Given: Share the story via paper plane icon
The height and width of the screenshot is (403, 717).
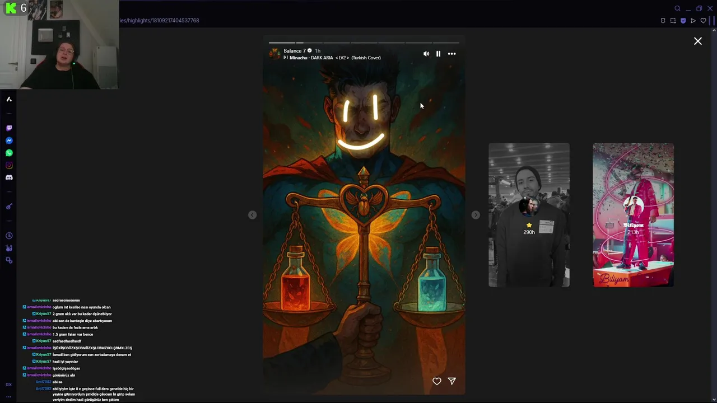Looking at the screenshot, I should pyautogui.click(x=452, y=381).
